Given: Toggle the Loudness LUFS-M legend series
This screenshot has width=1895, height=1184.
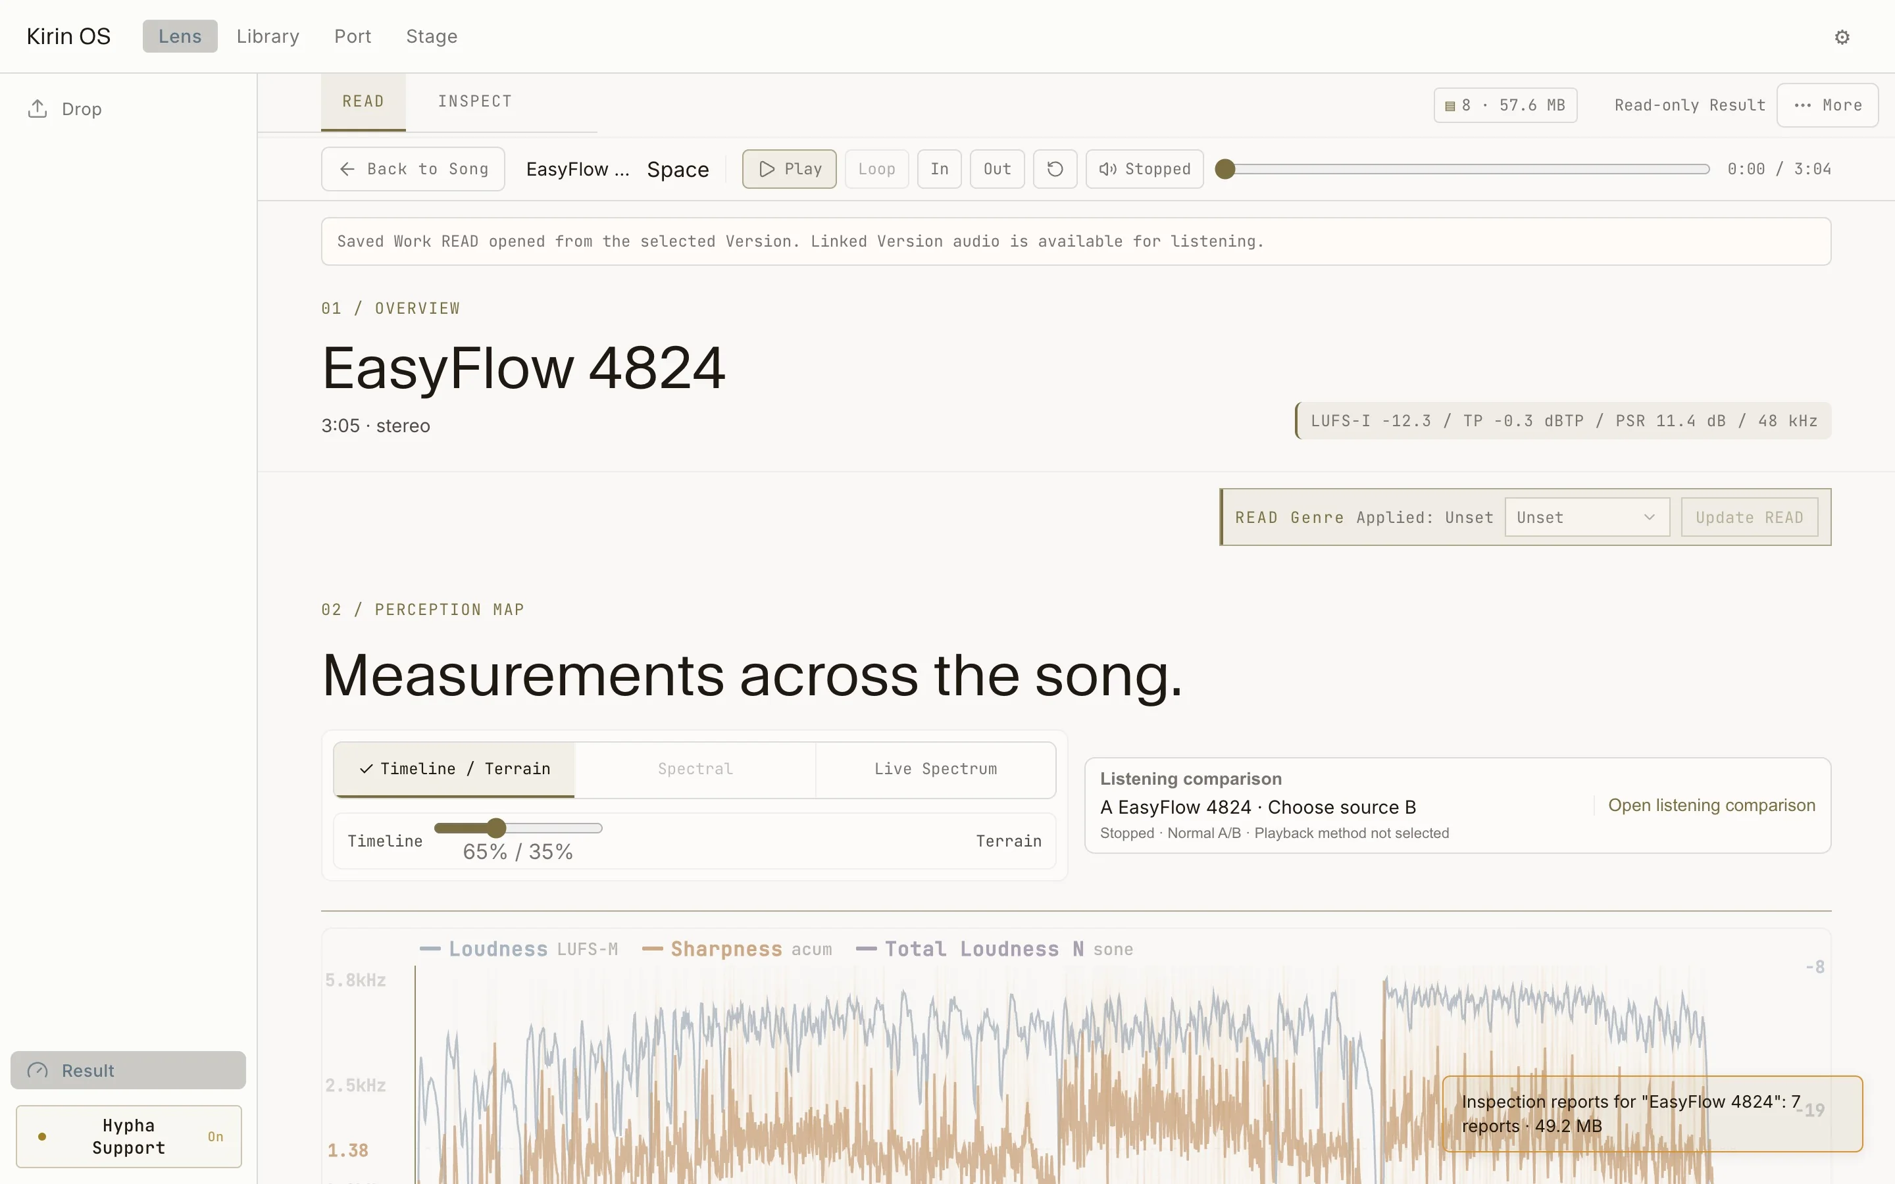Looking at the screenshot, I should point(518,949).
